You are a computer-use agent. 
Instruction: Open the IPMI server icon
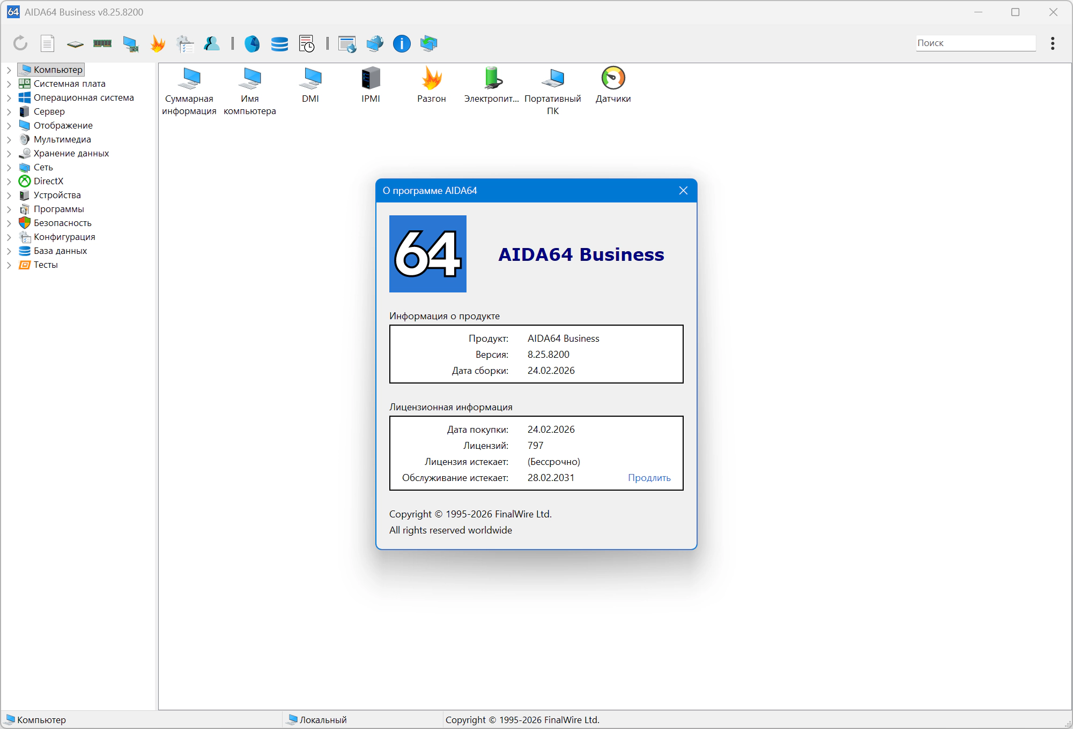pos(371,79)
